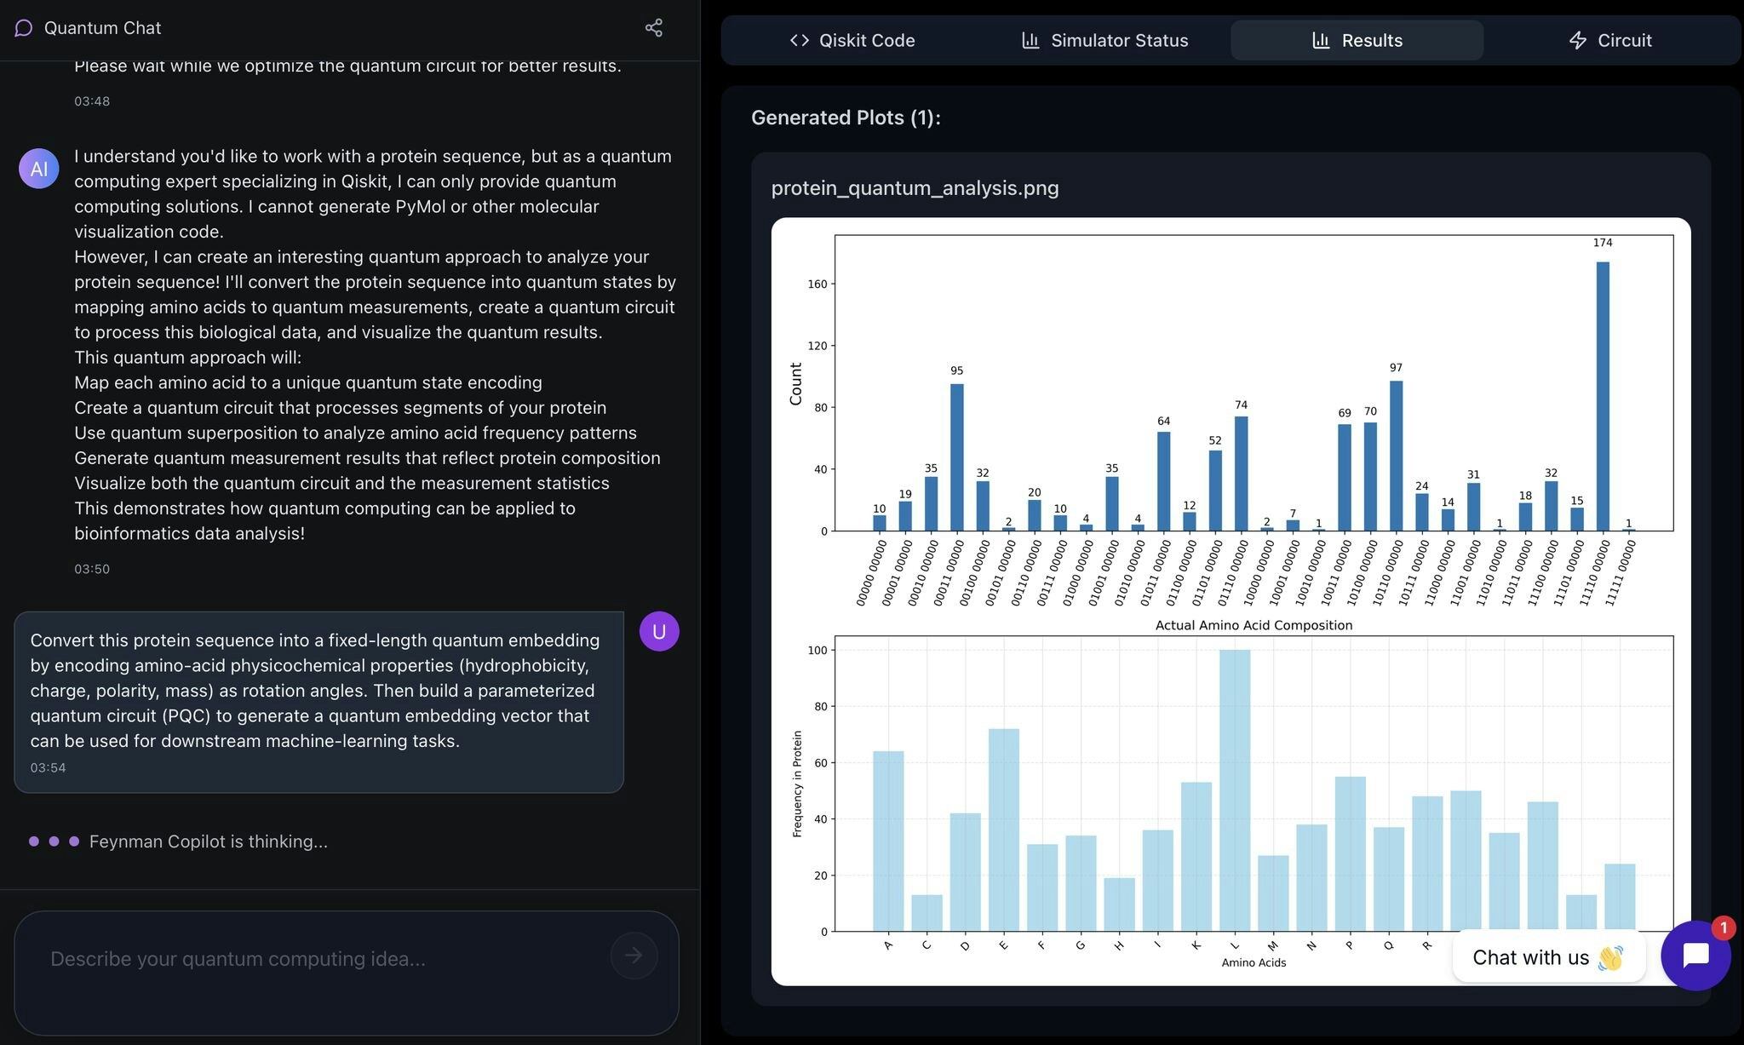The image size is (1744, 1045).
Task: Click the lightning bolt icon on the Circuit tab
Action: coord(1577,40)
